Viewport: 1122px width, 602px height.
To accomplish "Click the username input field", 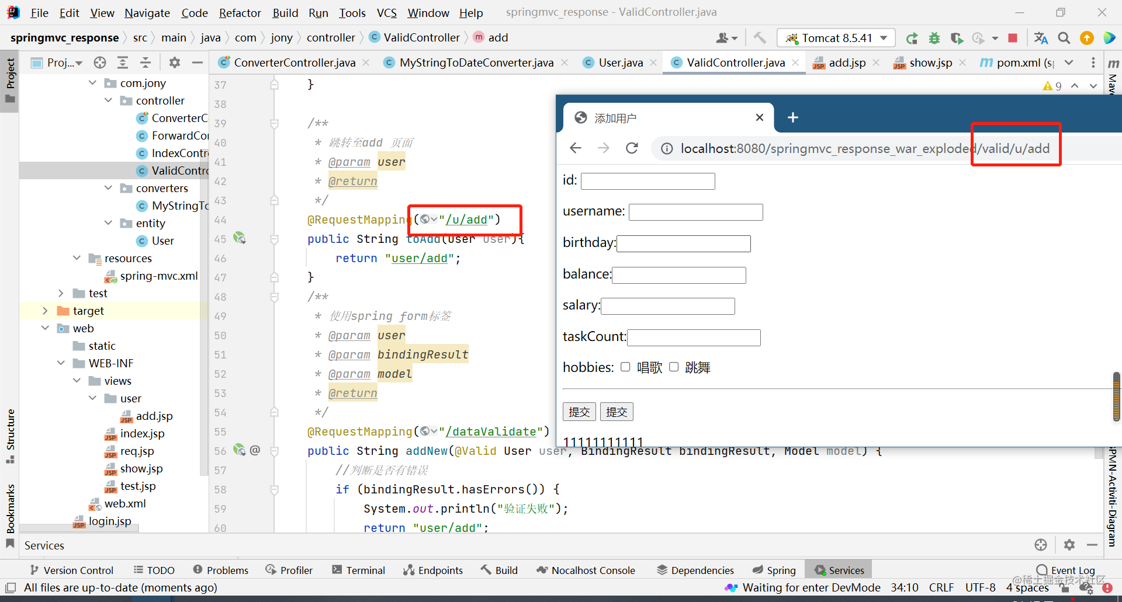I will coord(695,212).
